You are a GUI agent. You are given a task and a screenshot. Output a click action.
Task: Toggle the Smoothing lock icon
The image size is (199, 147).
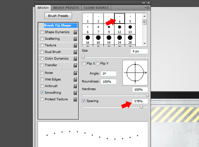(x=75, y=93)
